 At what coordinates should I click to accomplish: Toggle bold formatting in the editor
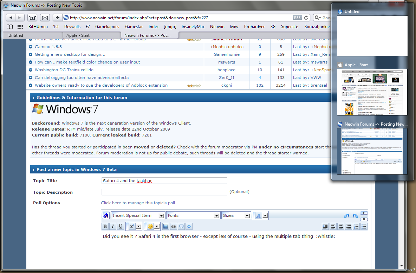point(105,226)
